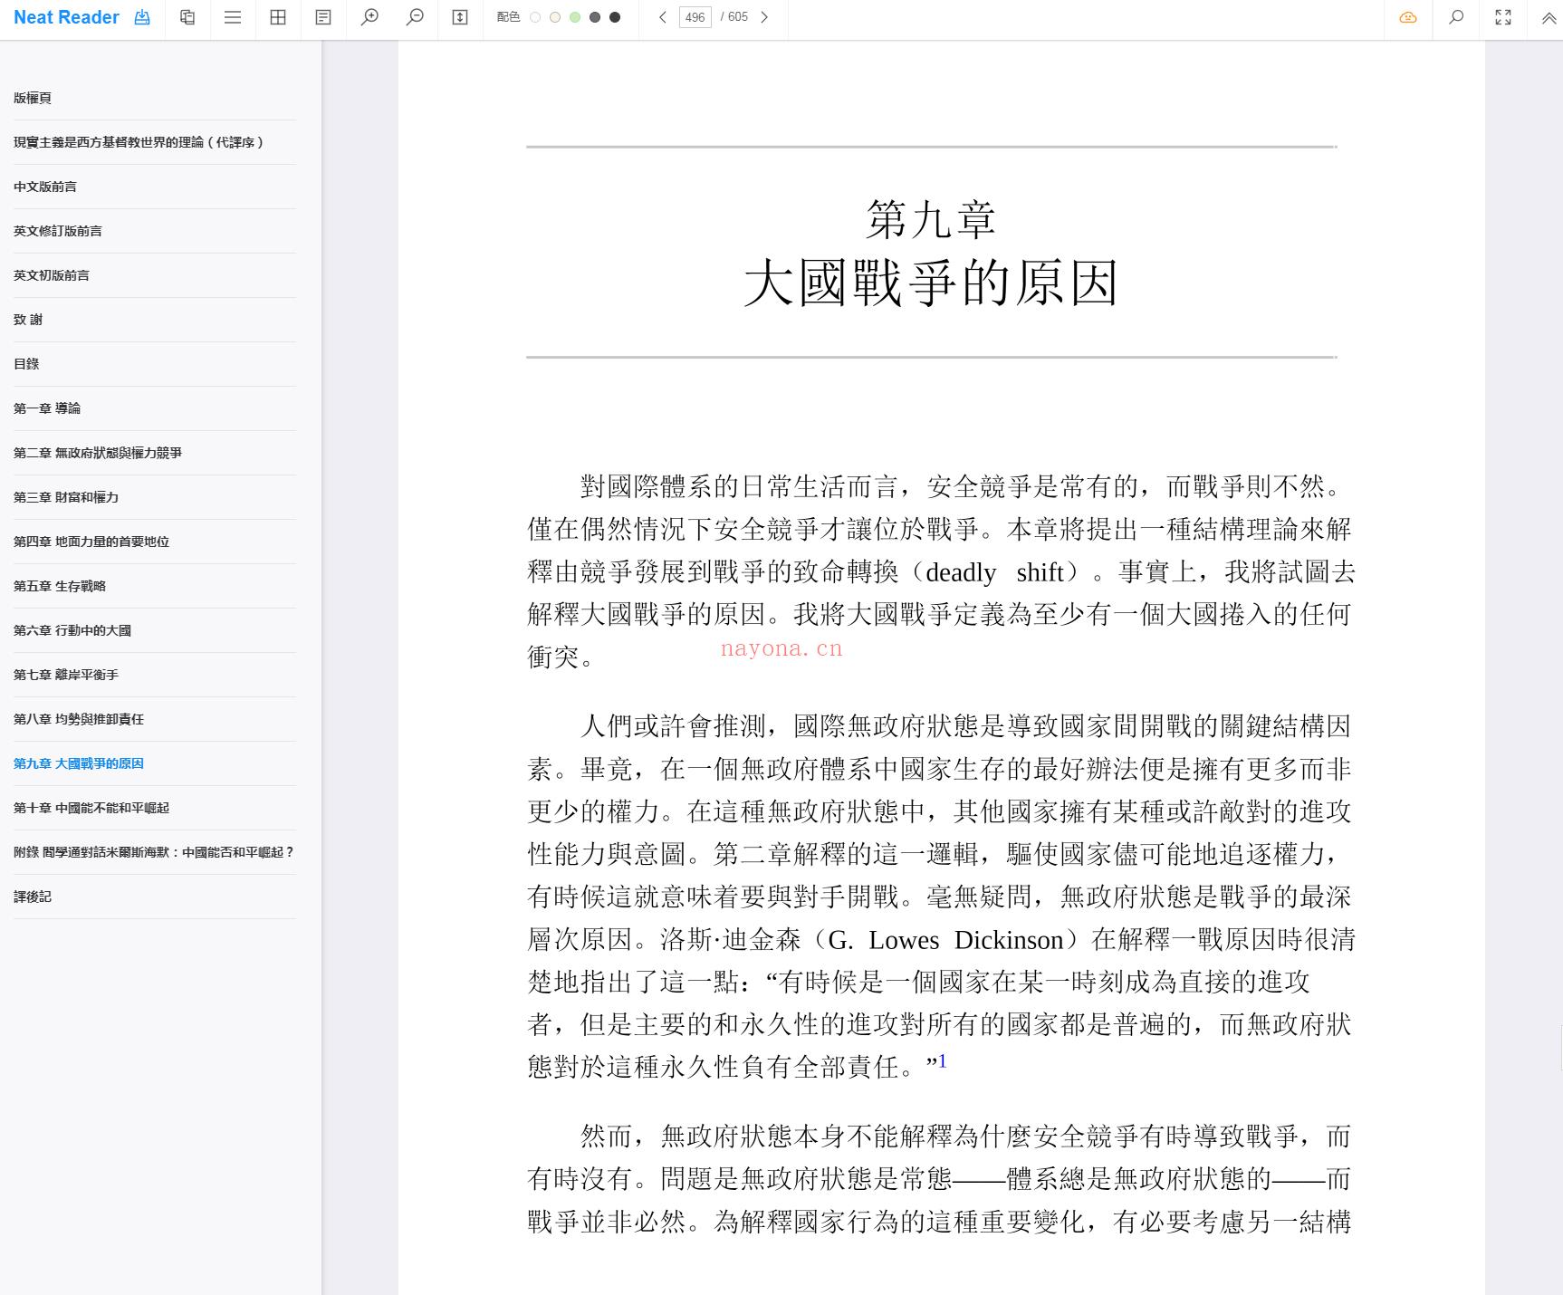This screenshot has height=1295, width=1563.
Task: Jump to 第六章 行動中的大國
Action: pos(72,630)
